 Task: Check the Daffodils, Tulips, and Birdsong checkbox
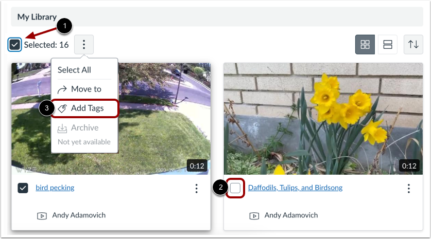[x=235, y=188]
